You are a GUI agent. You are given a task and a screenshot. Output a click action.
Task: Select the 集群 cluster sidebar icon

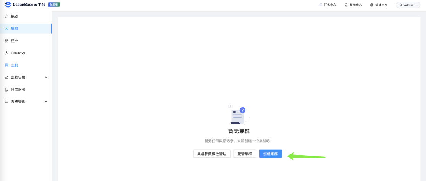click(x=7, y=29)
